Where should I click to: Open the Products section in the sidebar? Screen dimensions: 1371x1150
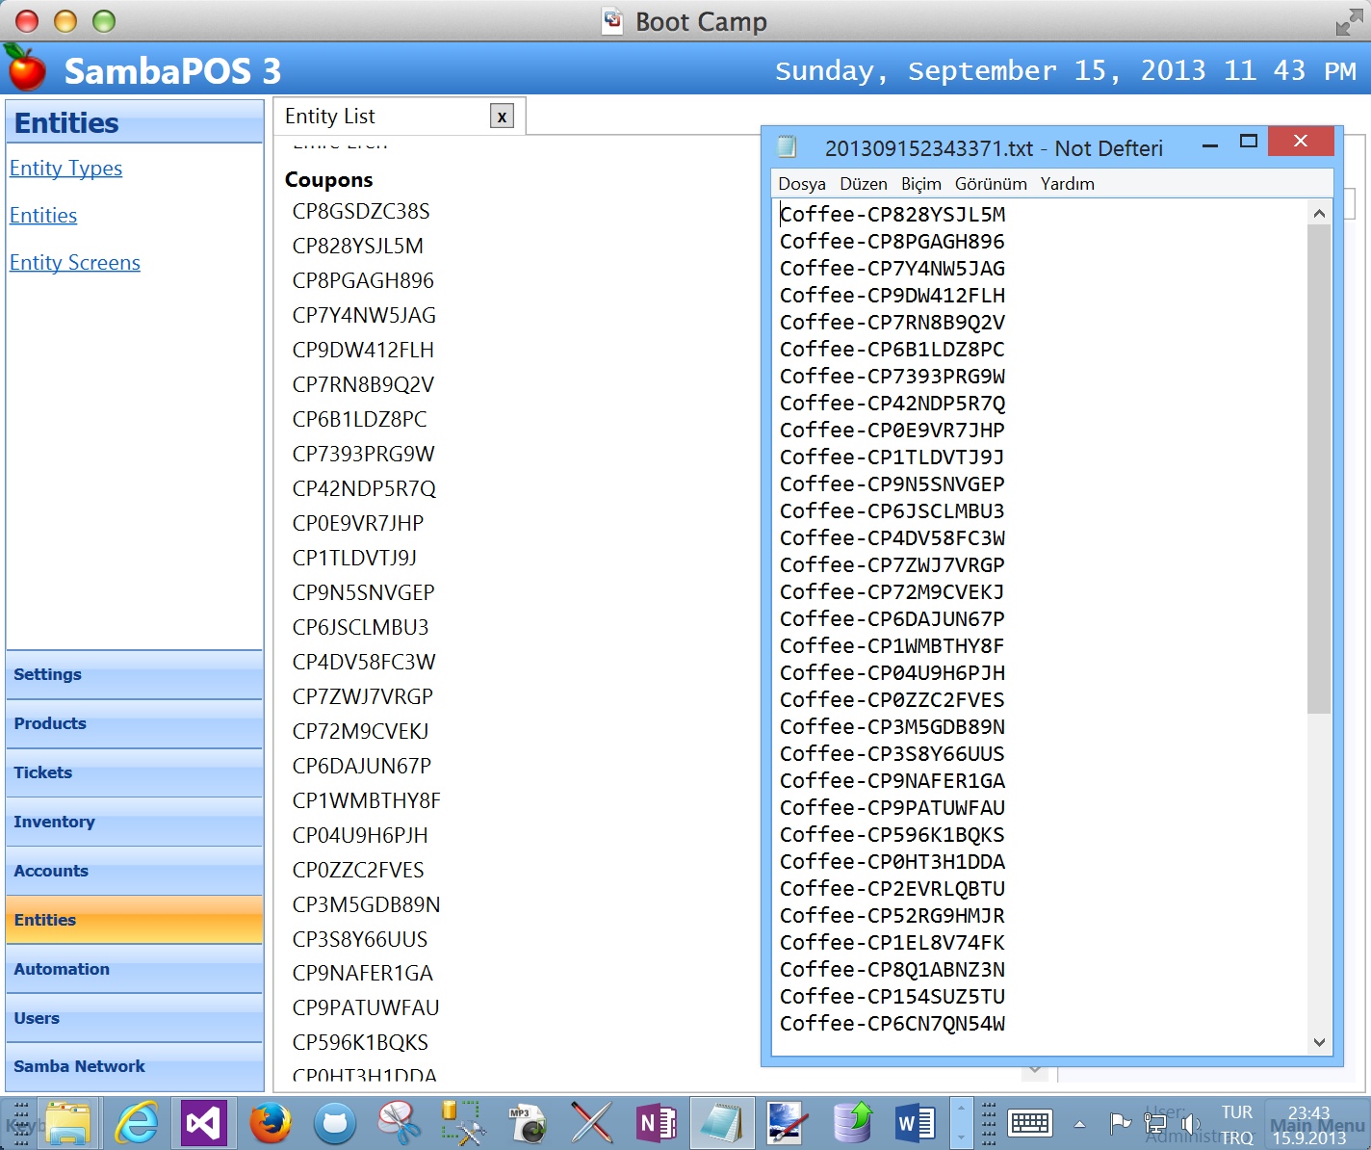pos(50,723)
